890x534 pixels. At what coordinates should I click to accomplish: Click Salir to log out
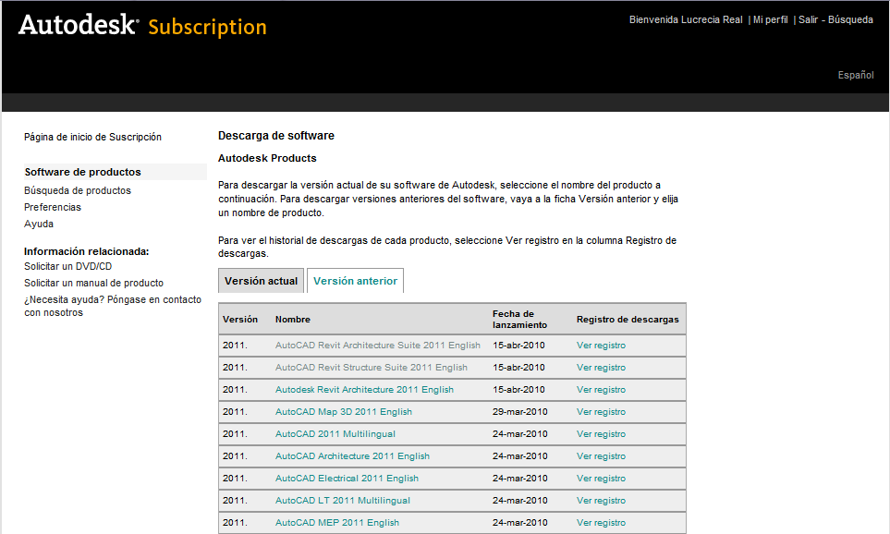[809, 19]
